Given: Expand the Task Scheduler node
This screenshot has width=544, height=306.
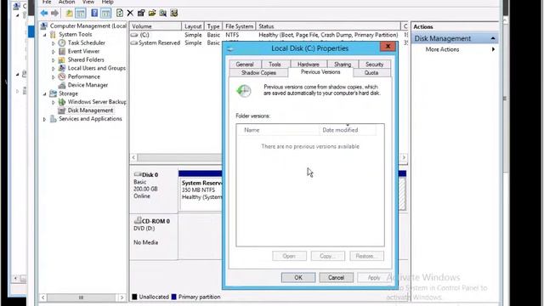Looking at the screenshot, I should coord(54,43).
